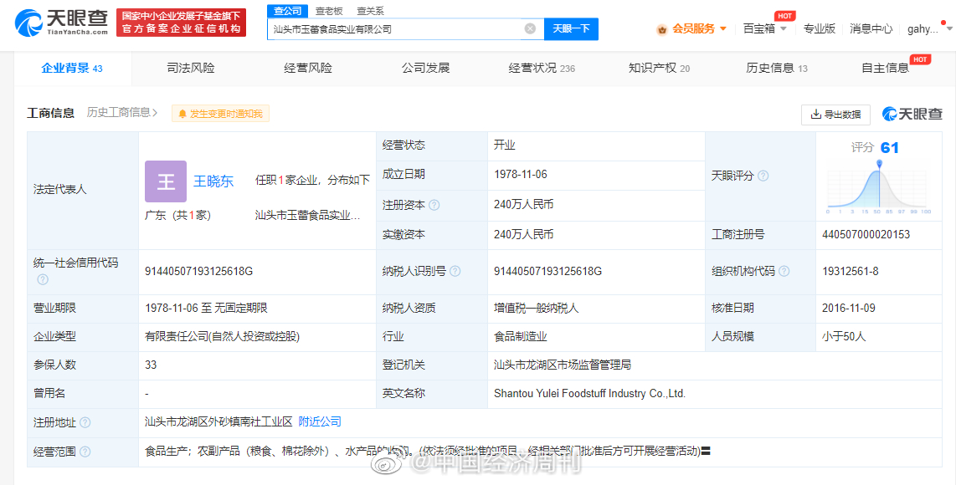Viewport: 956px width, 485px height.
Task: Open the 企业背景 43 tab
Action: pyautogui.click(x=72, y=69)
